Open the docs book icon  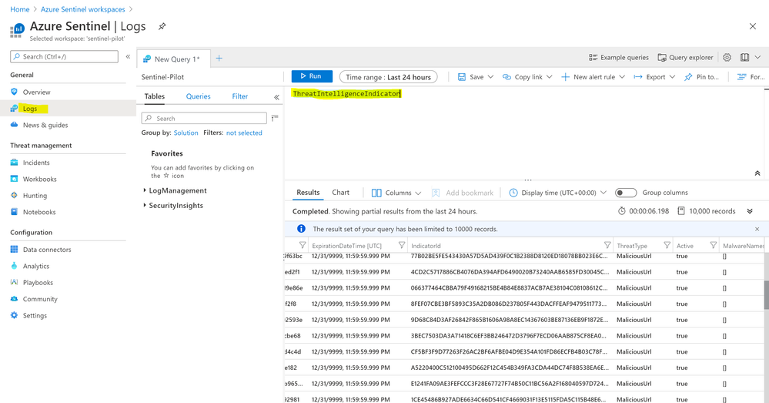coord(744,58)
